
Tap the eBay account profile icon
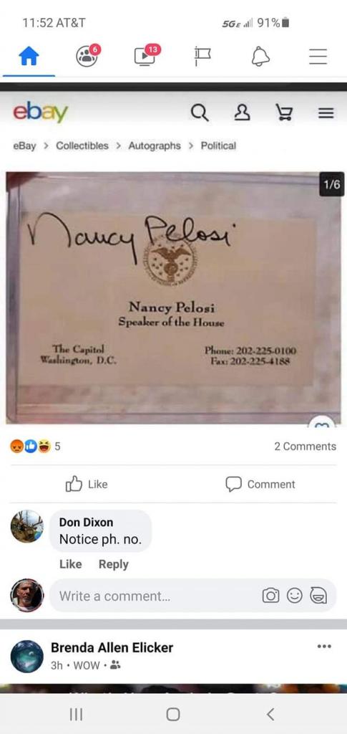[x=242, y=113]
